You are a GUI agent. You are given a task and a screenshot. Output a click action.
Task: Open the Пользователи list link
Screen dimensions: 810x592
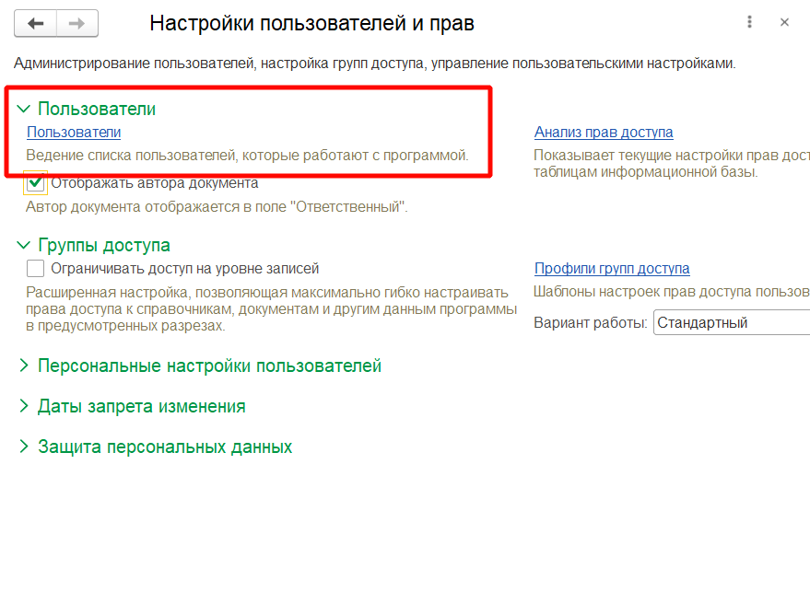click(74, 133)
